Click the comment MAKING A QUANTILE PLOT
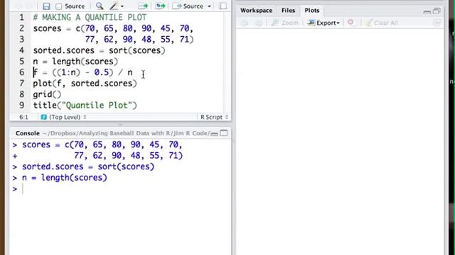 [x=90, y=17]
